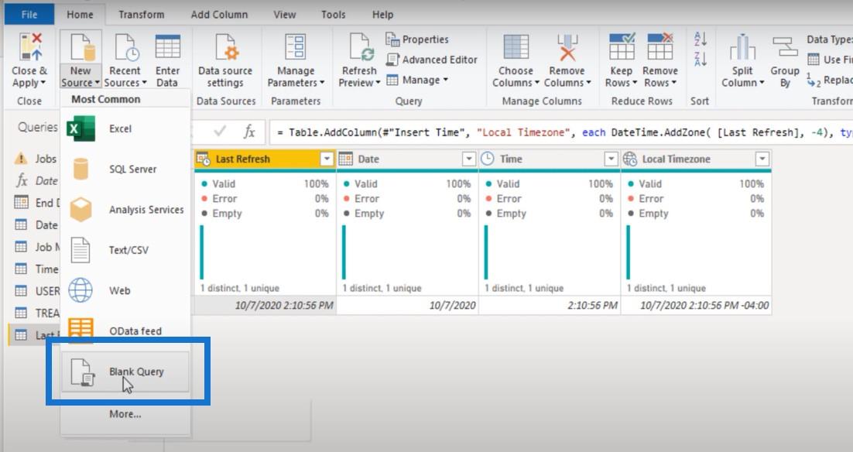The image size is (853, 452).
Task: Switch to the Tools tab
Action: coord(333,15)
